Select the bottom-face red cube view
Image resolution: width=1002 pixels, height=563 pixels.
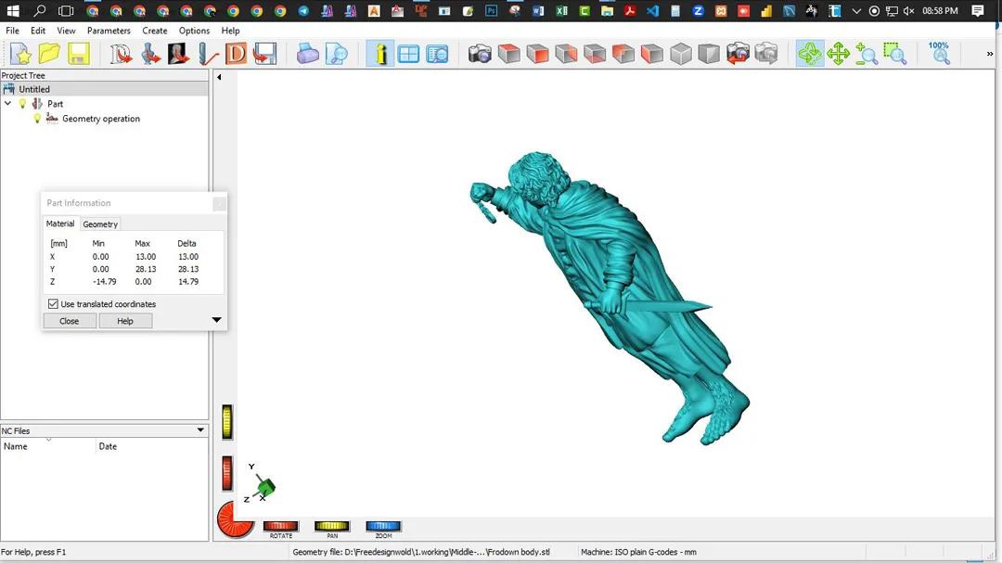pyautogui.click(x=595, y=54)
